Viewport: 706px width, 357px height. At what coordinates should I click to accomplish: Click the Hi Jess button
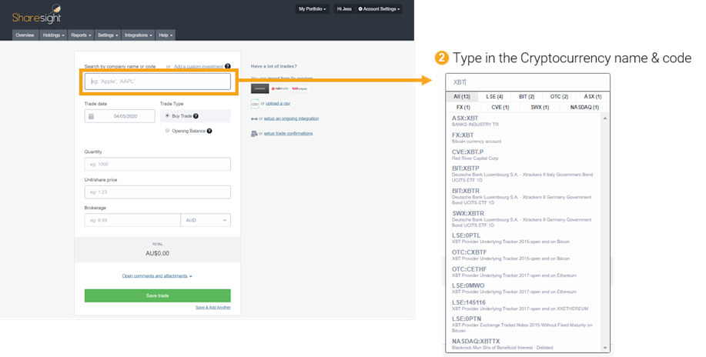tap(344, 9)
